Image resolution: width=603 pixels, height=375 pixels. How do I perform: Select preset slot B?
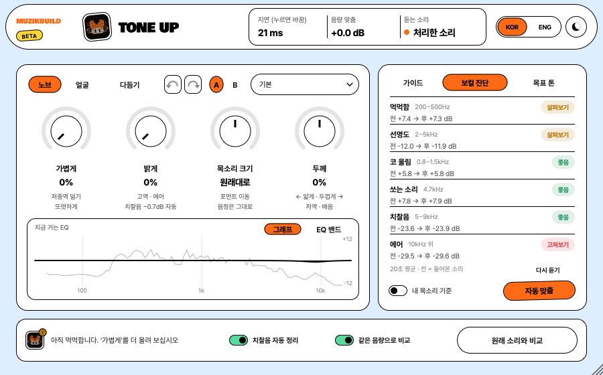235,85
